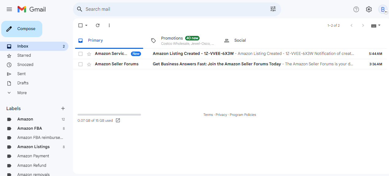Image resolution: width=389 pixels, height=176 pixels.
Task: Click the 1–2 of 2 counter
Action: [x=334, y=26]
